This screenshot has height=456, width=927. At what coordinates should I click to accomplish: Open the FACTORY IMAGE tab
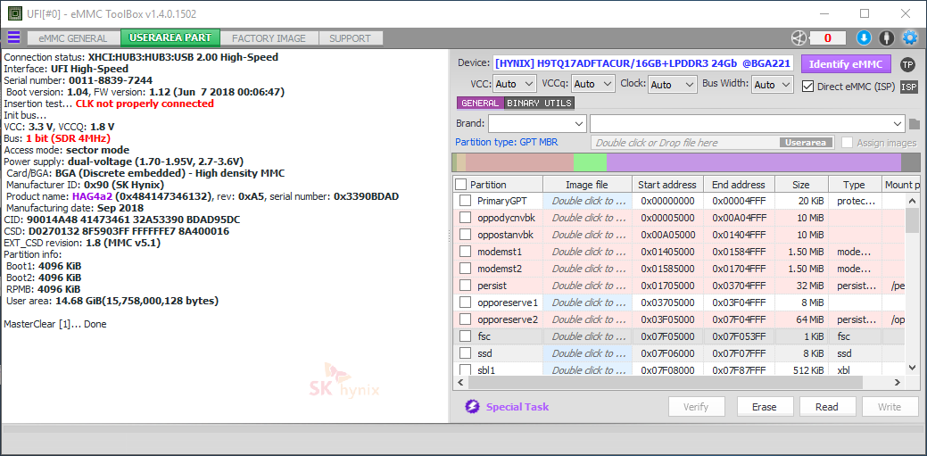269,38
